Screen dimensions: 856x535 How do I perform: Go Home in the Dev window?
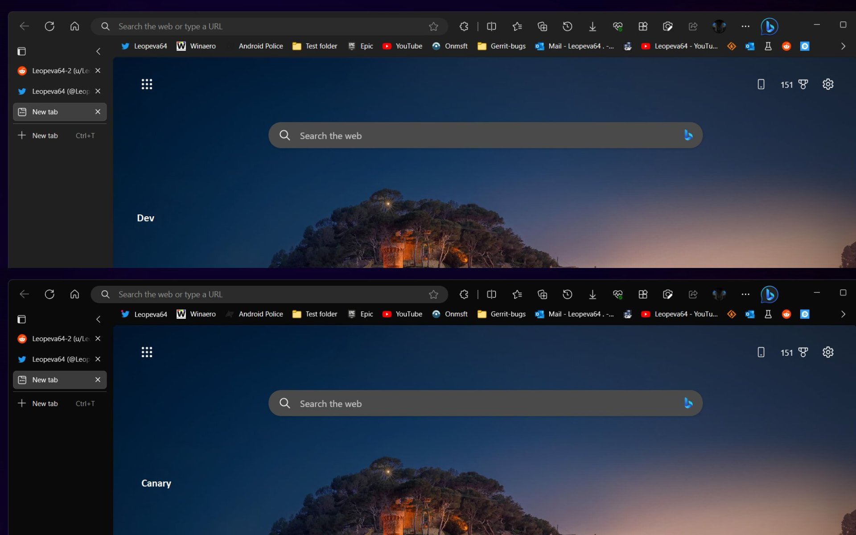(x=74, y=26)
